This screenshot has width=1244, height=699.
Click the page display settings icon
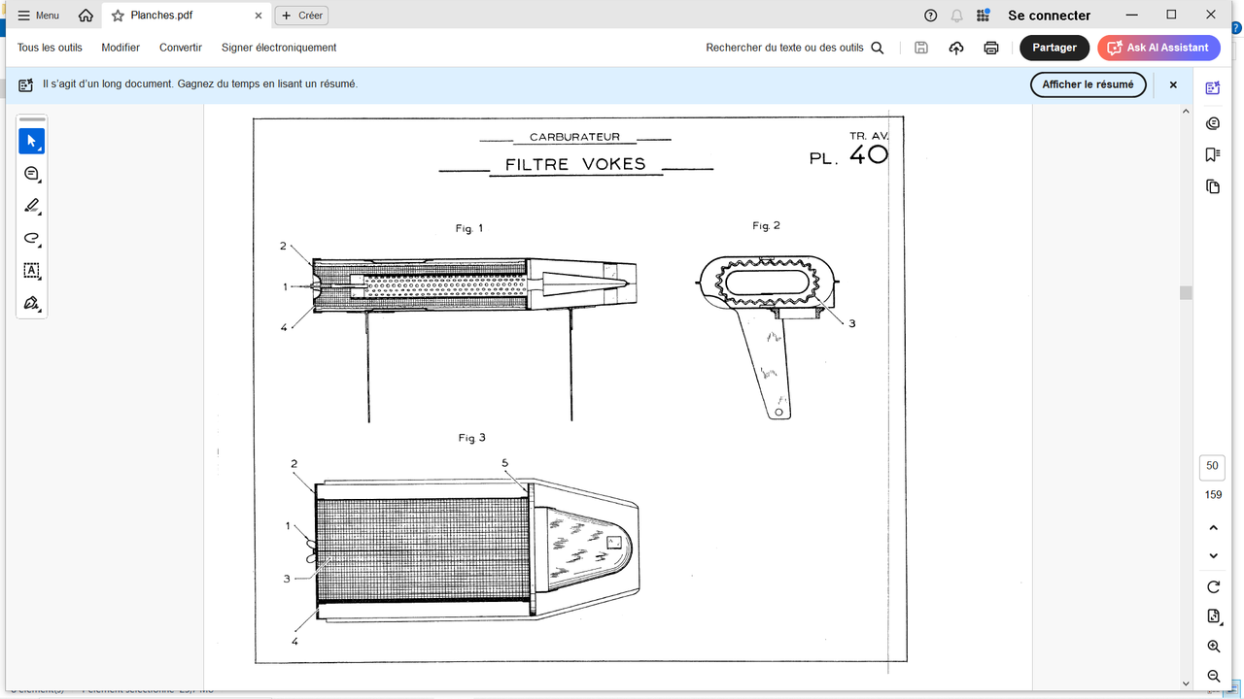coord(1213,616)
